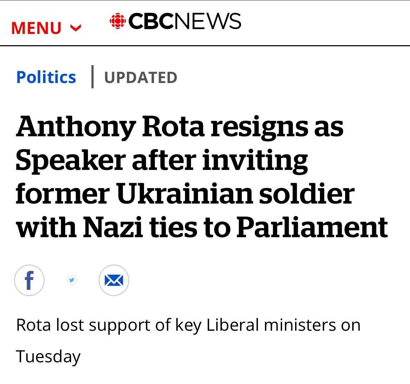
Task: Open the MENU in the header
Action: [x=36, y=28]
